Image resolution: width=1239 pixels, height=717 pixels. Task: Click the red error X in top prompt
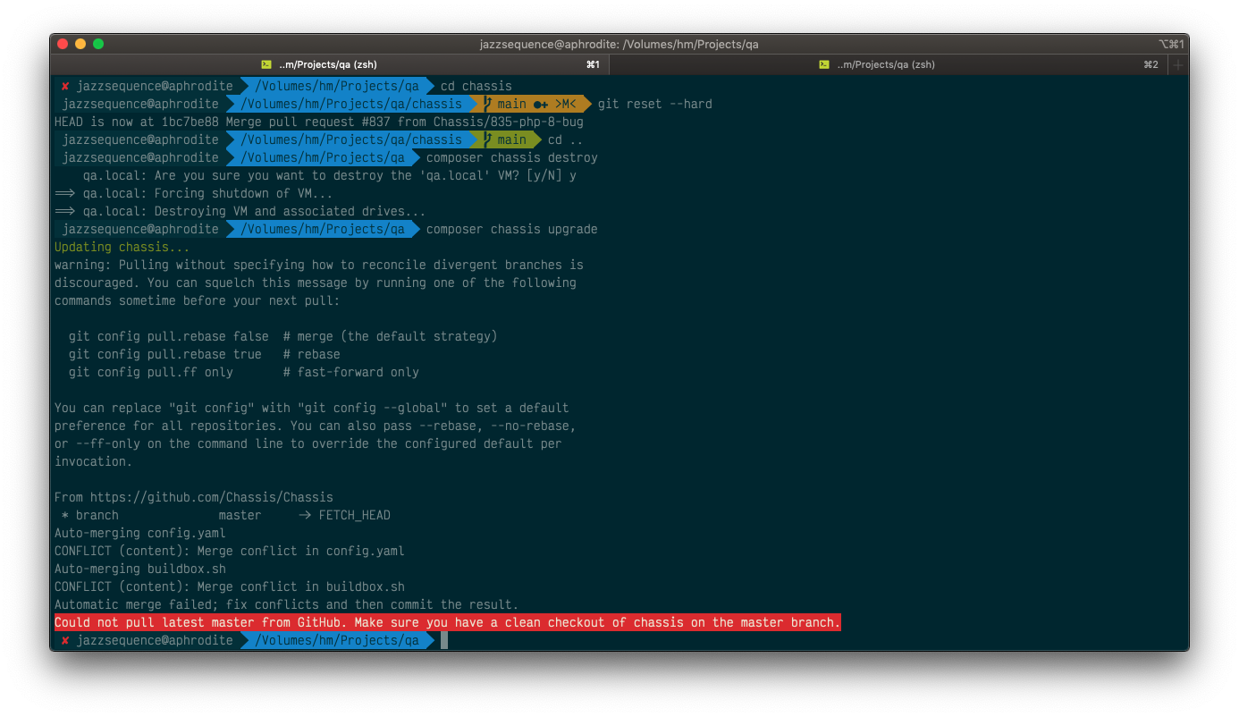click(65, 87)
